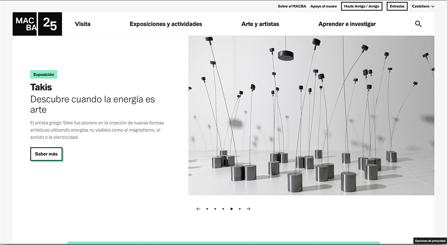
Task: Select the first carousel dot
Action: click(x=207, y=209)
